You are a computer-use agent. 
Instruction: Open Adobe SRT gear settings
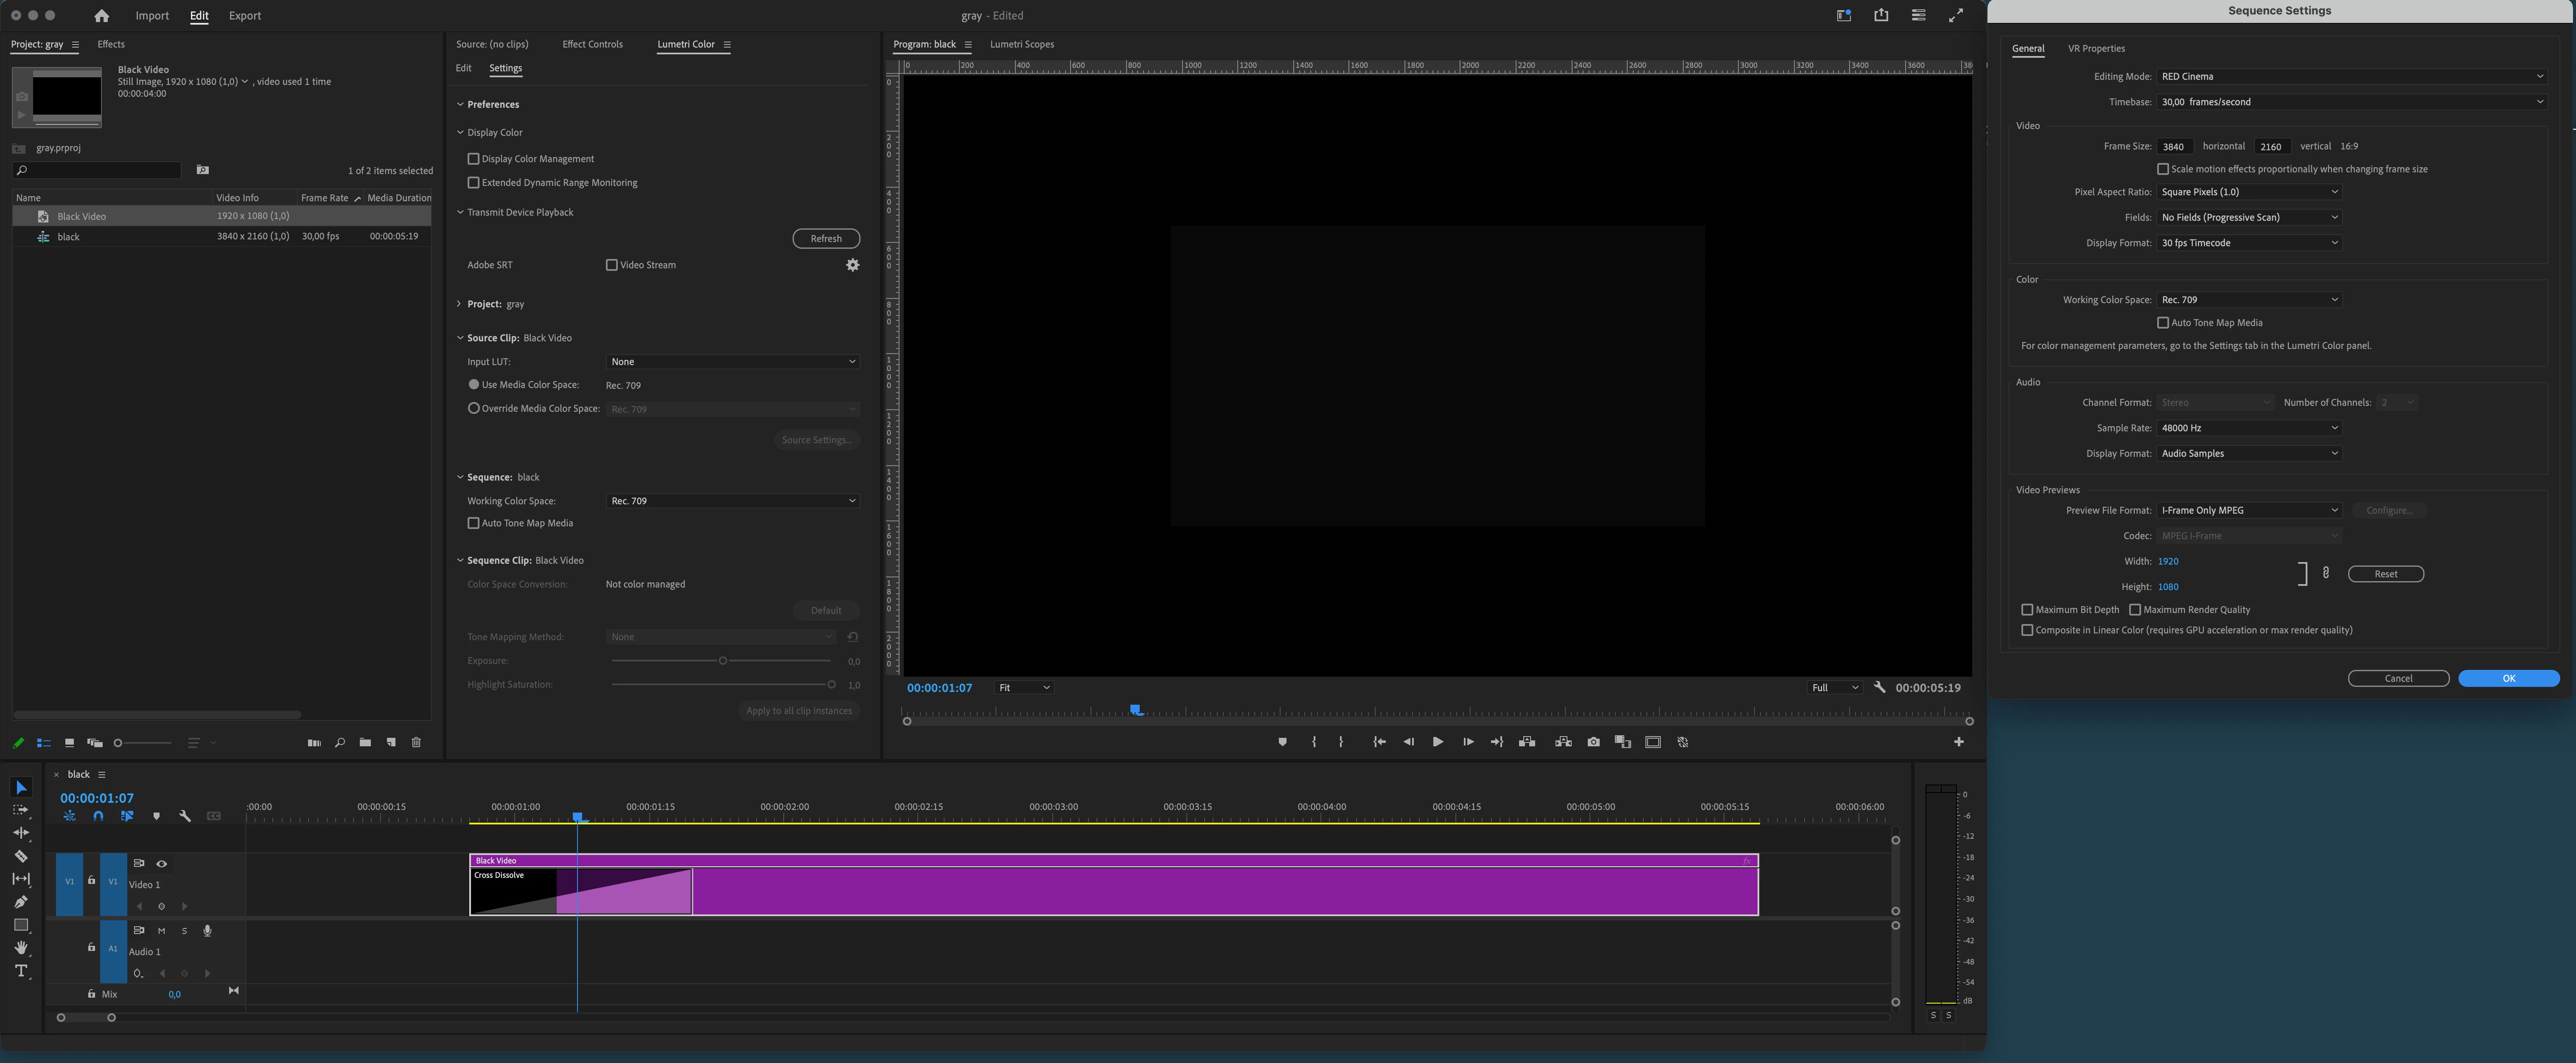pos(852,265)
